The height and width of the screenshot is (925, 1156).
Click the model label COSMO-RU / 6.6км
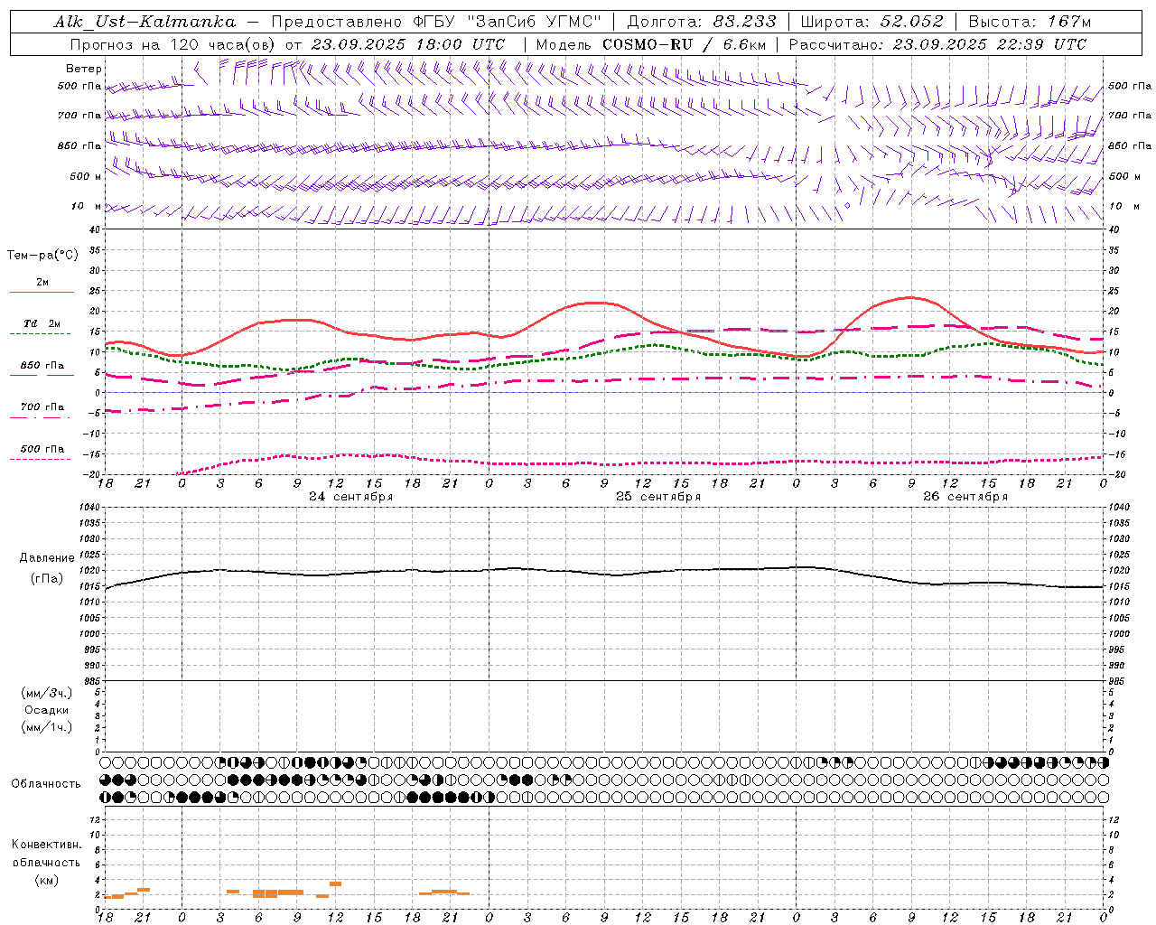pos(684,44)
